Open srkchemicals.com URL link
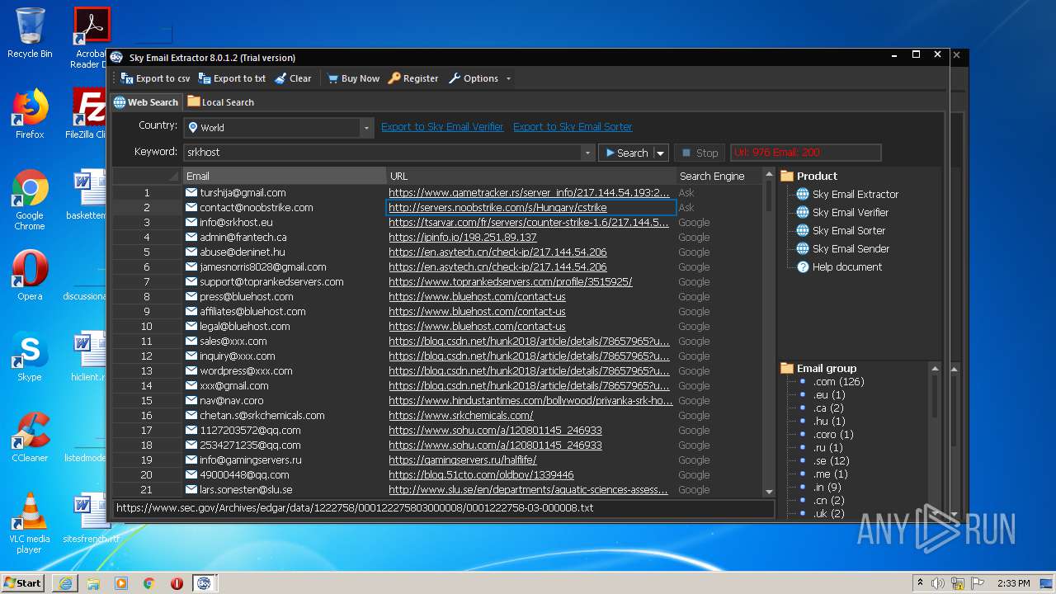This screenshot has width=1056, height=594. [461, 415]
